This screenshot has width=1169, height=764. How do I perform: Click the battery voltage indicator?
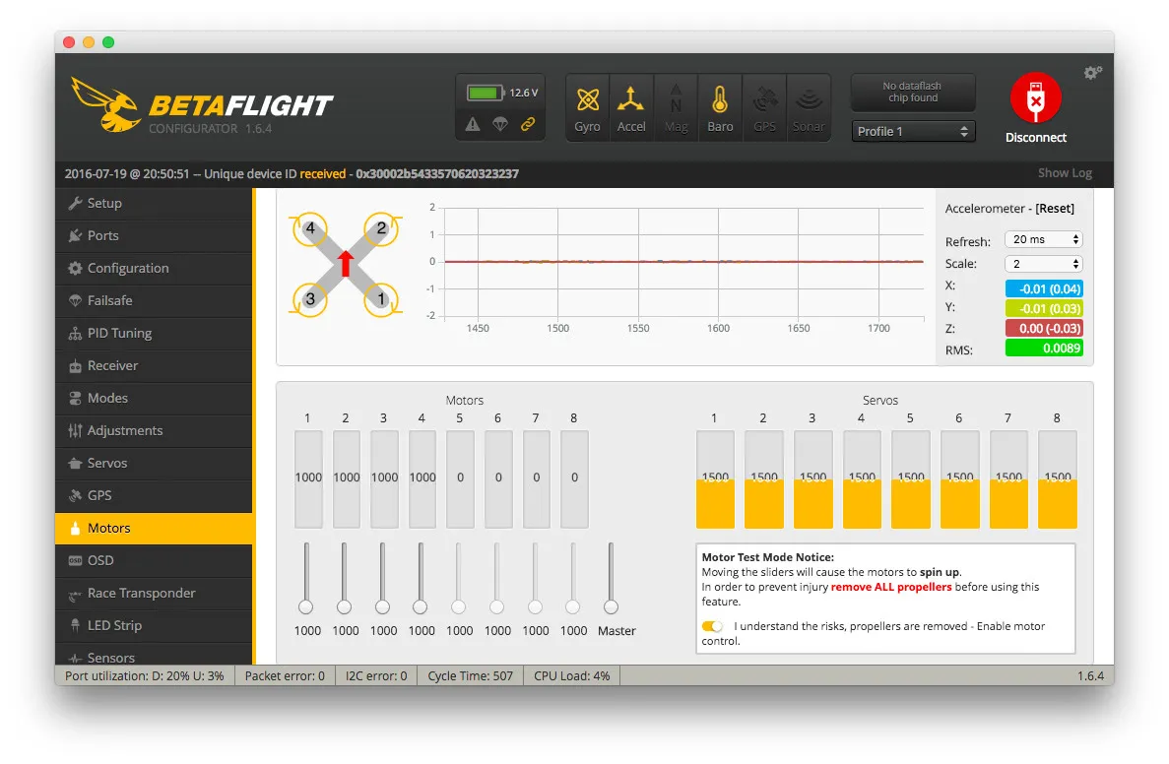[502, 93]
